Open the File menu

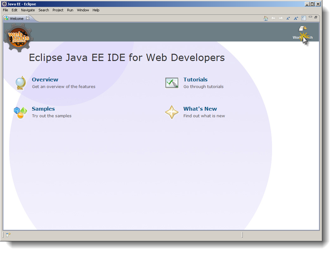click(5, 10)
